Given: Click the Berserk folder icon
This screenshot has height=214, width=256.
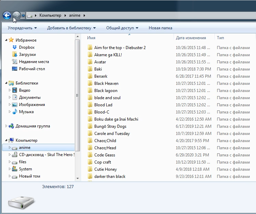Looking at the screenshot, I should (x=90, y=76).
